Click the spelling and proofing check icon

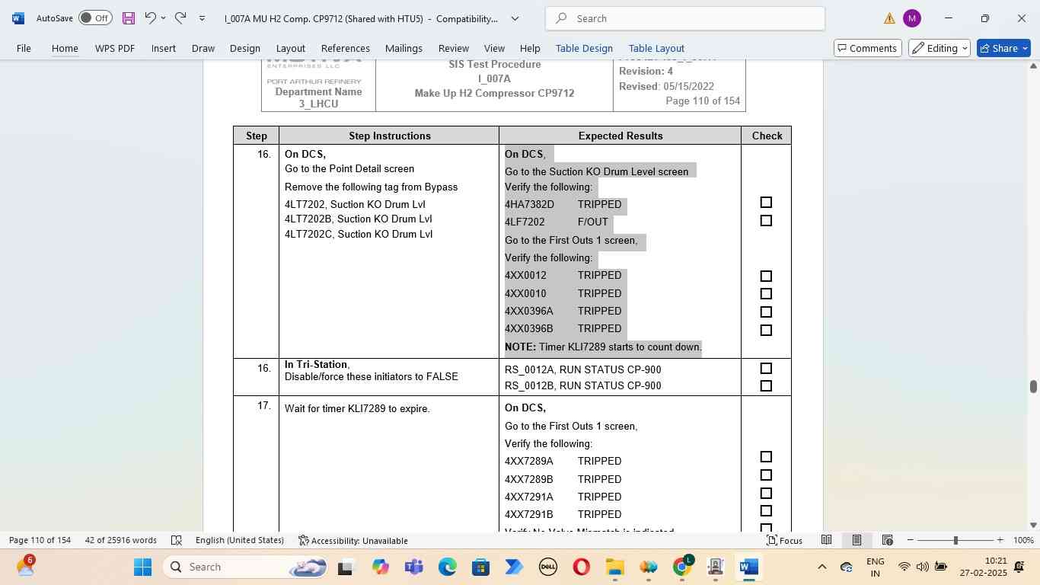tap(177, 540)
